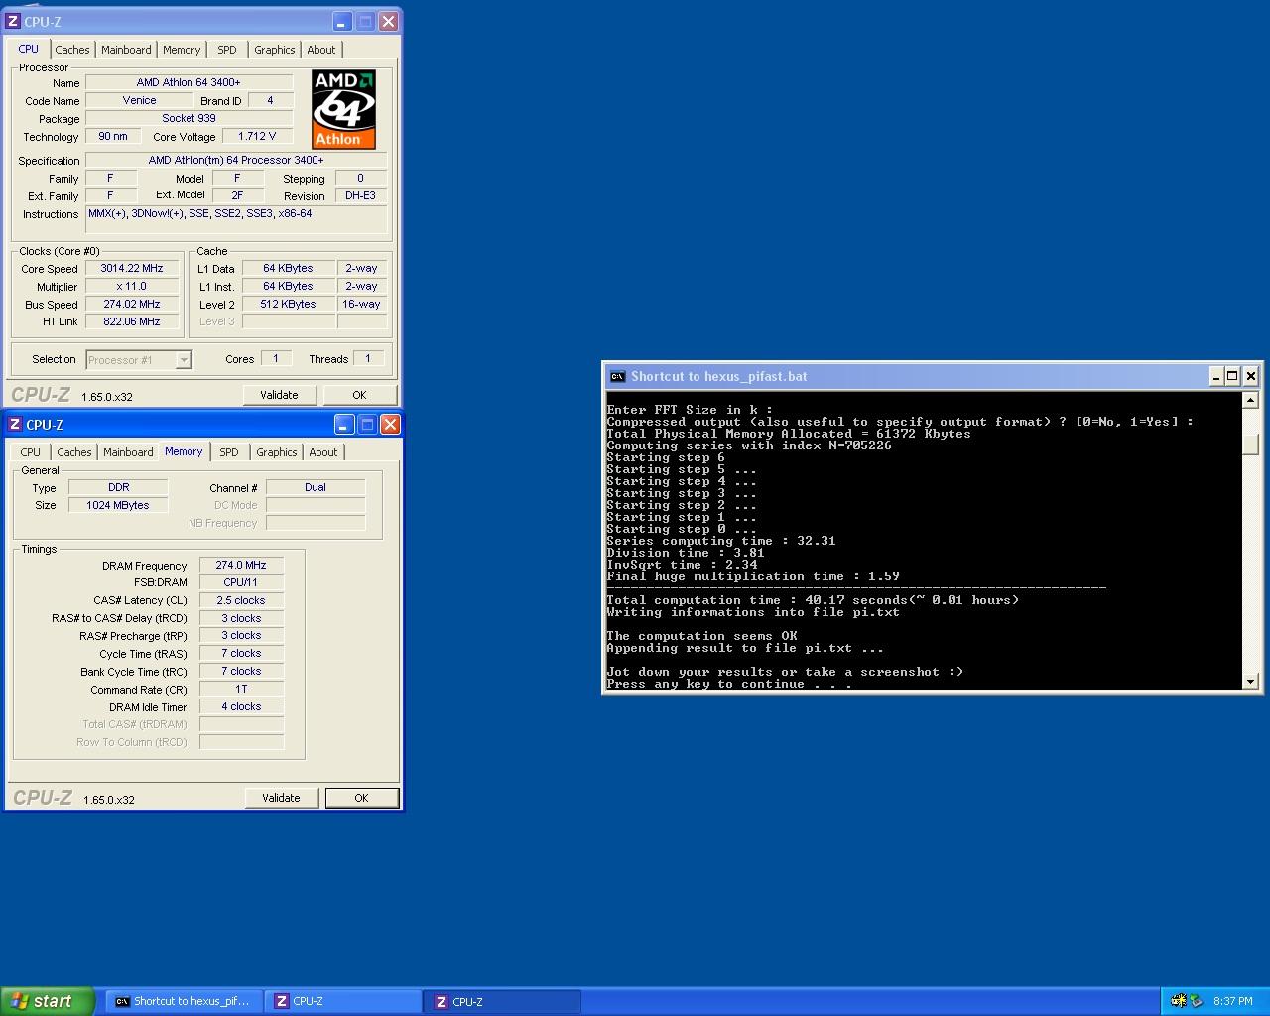Click the command prompt scrollbar thumb
Viewport: 1270px width, 1016px height.
point(1250,444)
